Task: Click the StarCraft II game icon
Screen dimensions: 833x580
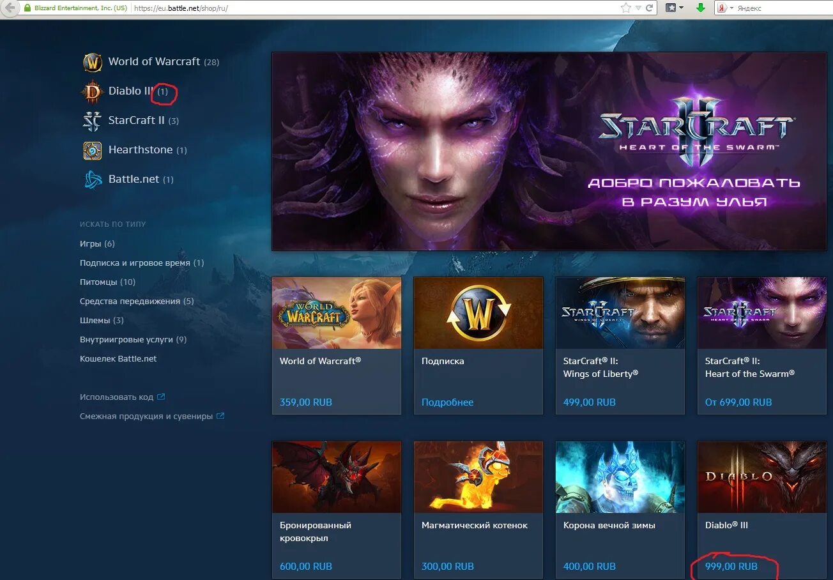Action: pyautogui.click(x=93, y=121)
